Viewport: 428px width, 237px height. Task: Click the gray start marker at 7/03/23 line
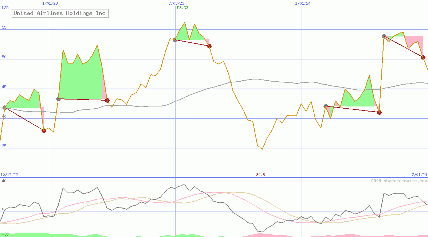(x=175, y=40)
